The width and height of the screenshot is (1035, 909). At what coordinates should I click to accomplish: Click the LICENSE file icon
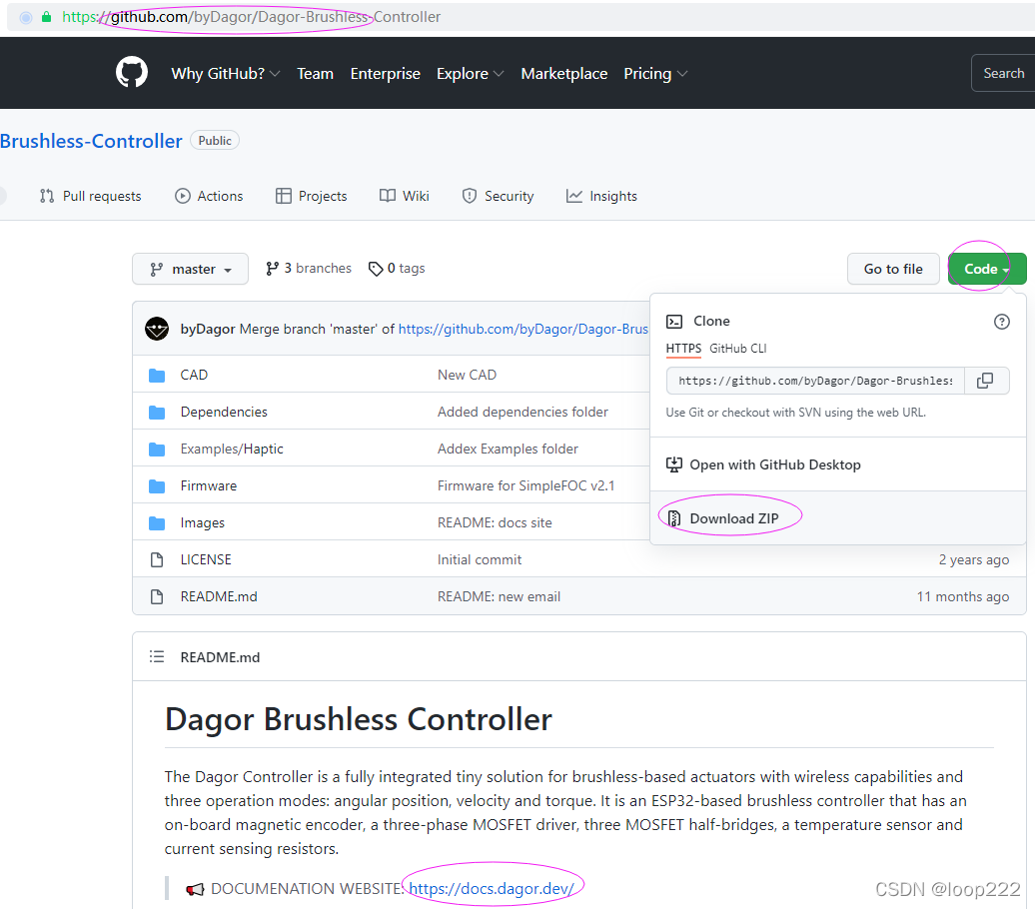(157, 559)
